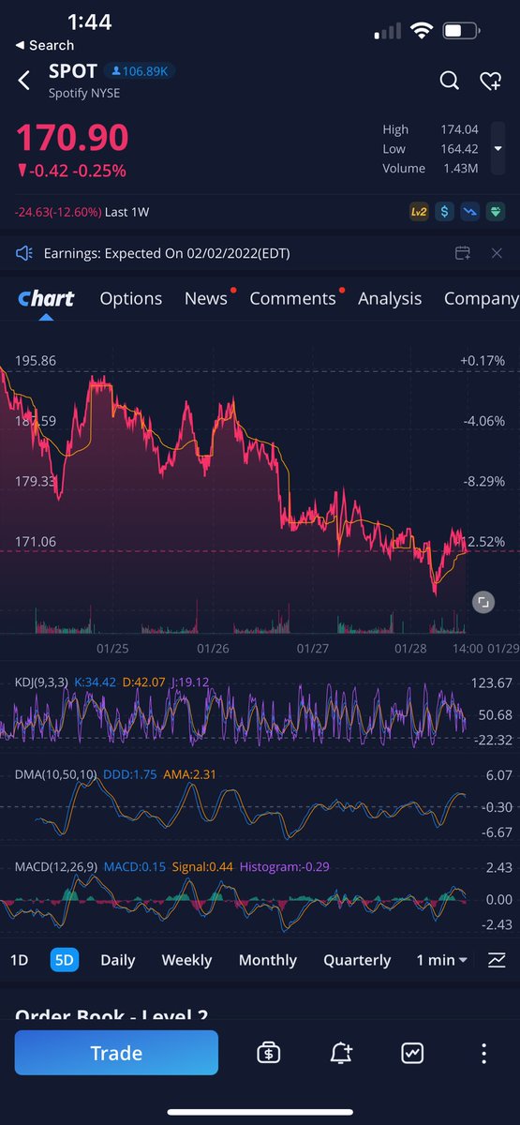This screenshot has height=1125, width=520.
Task: Tap the 195.86 price axis label
Action: click(36, 360)
